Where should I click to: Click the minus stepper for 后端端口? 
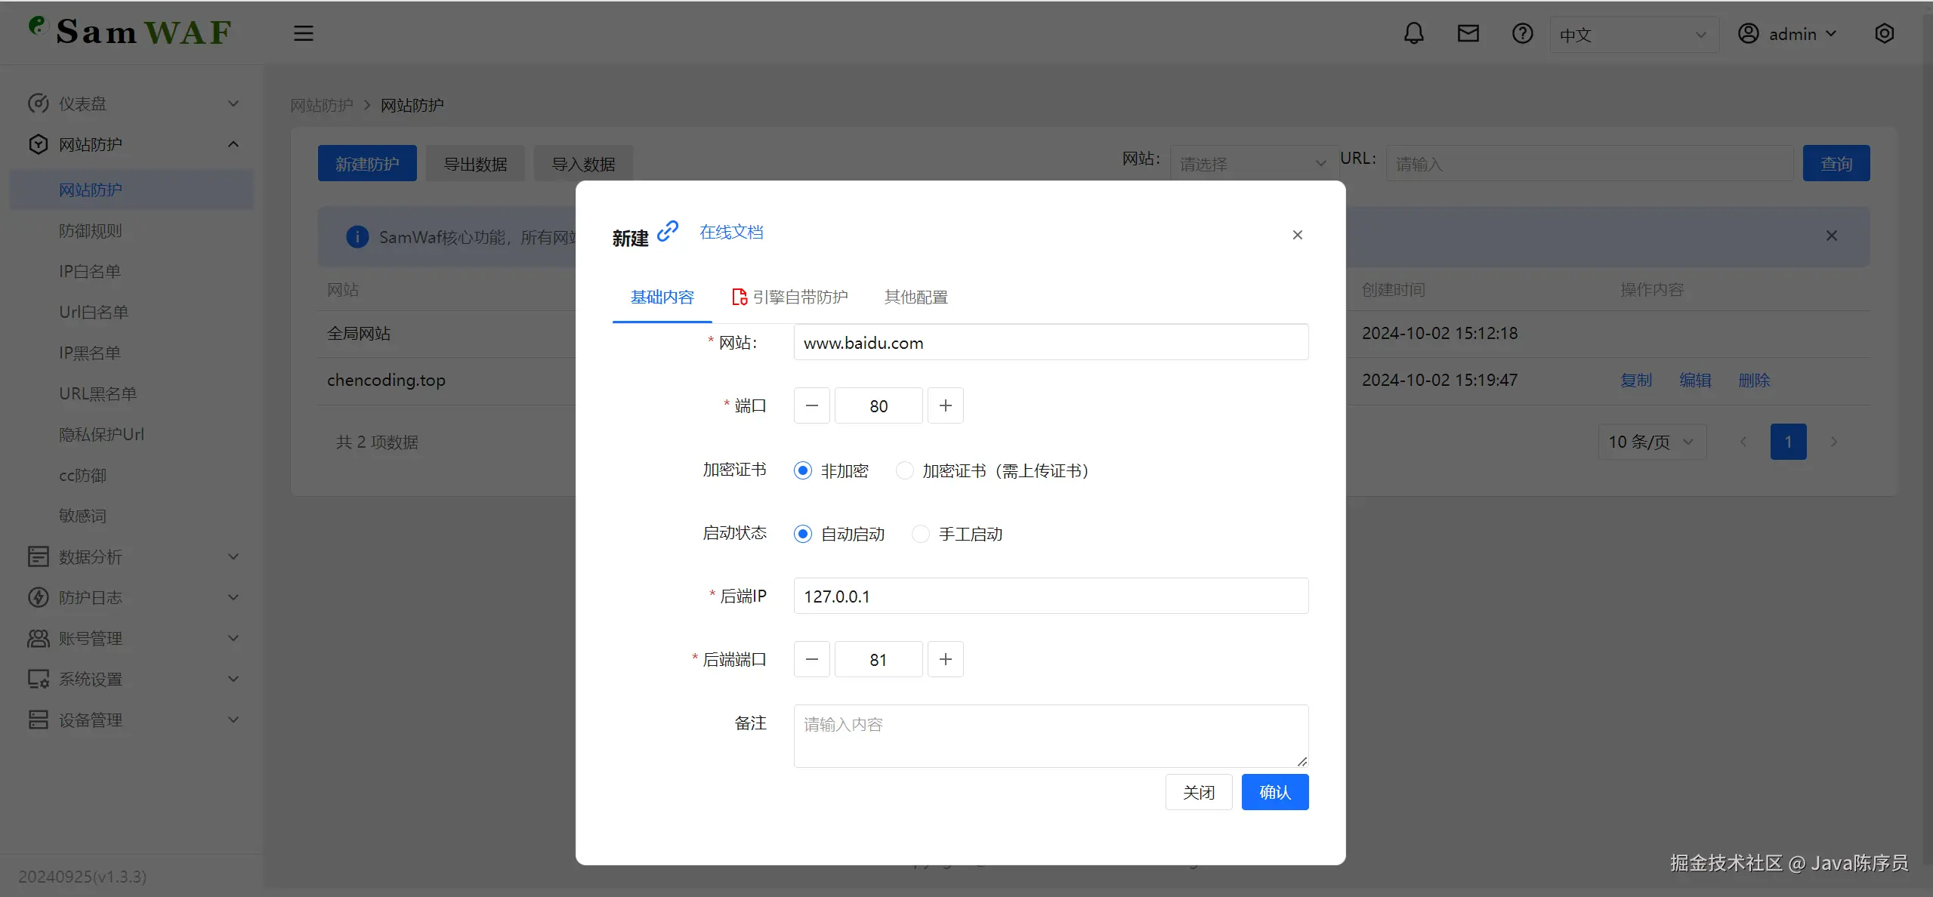pos(812,659)
